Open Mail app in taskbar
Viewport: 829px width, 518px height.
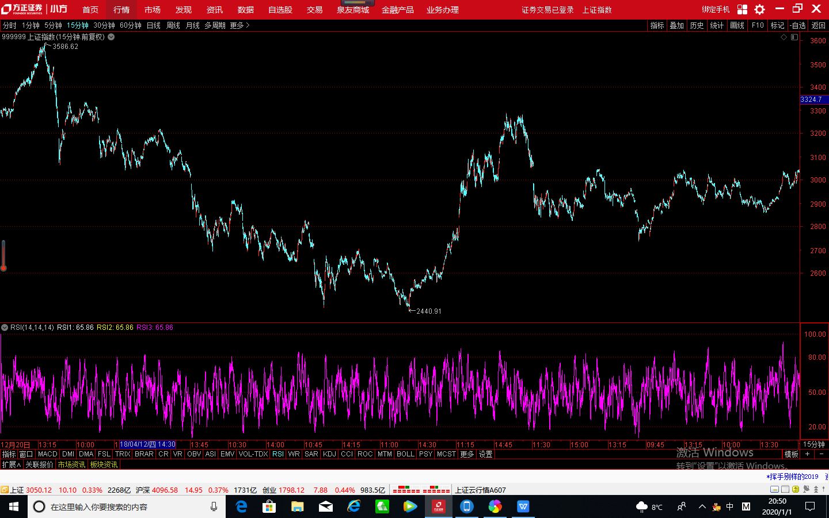(325, 506)
